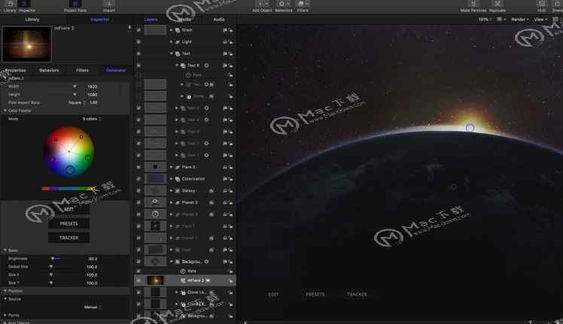The width and height of the screenshot is (563, 324).
Task: Click the behavior gear badge on Background group
Action: coord(206,262)
